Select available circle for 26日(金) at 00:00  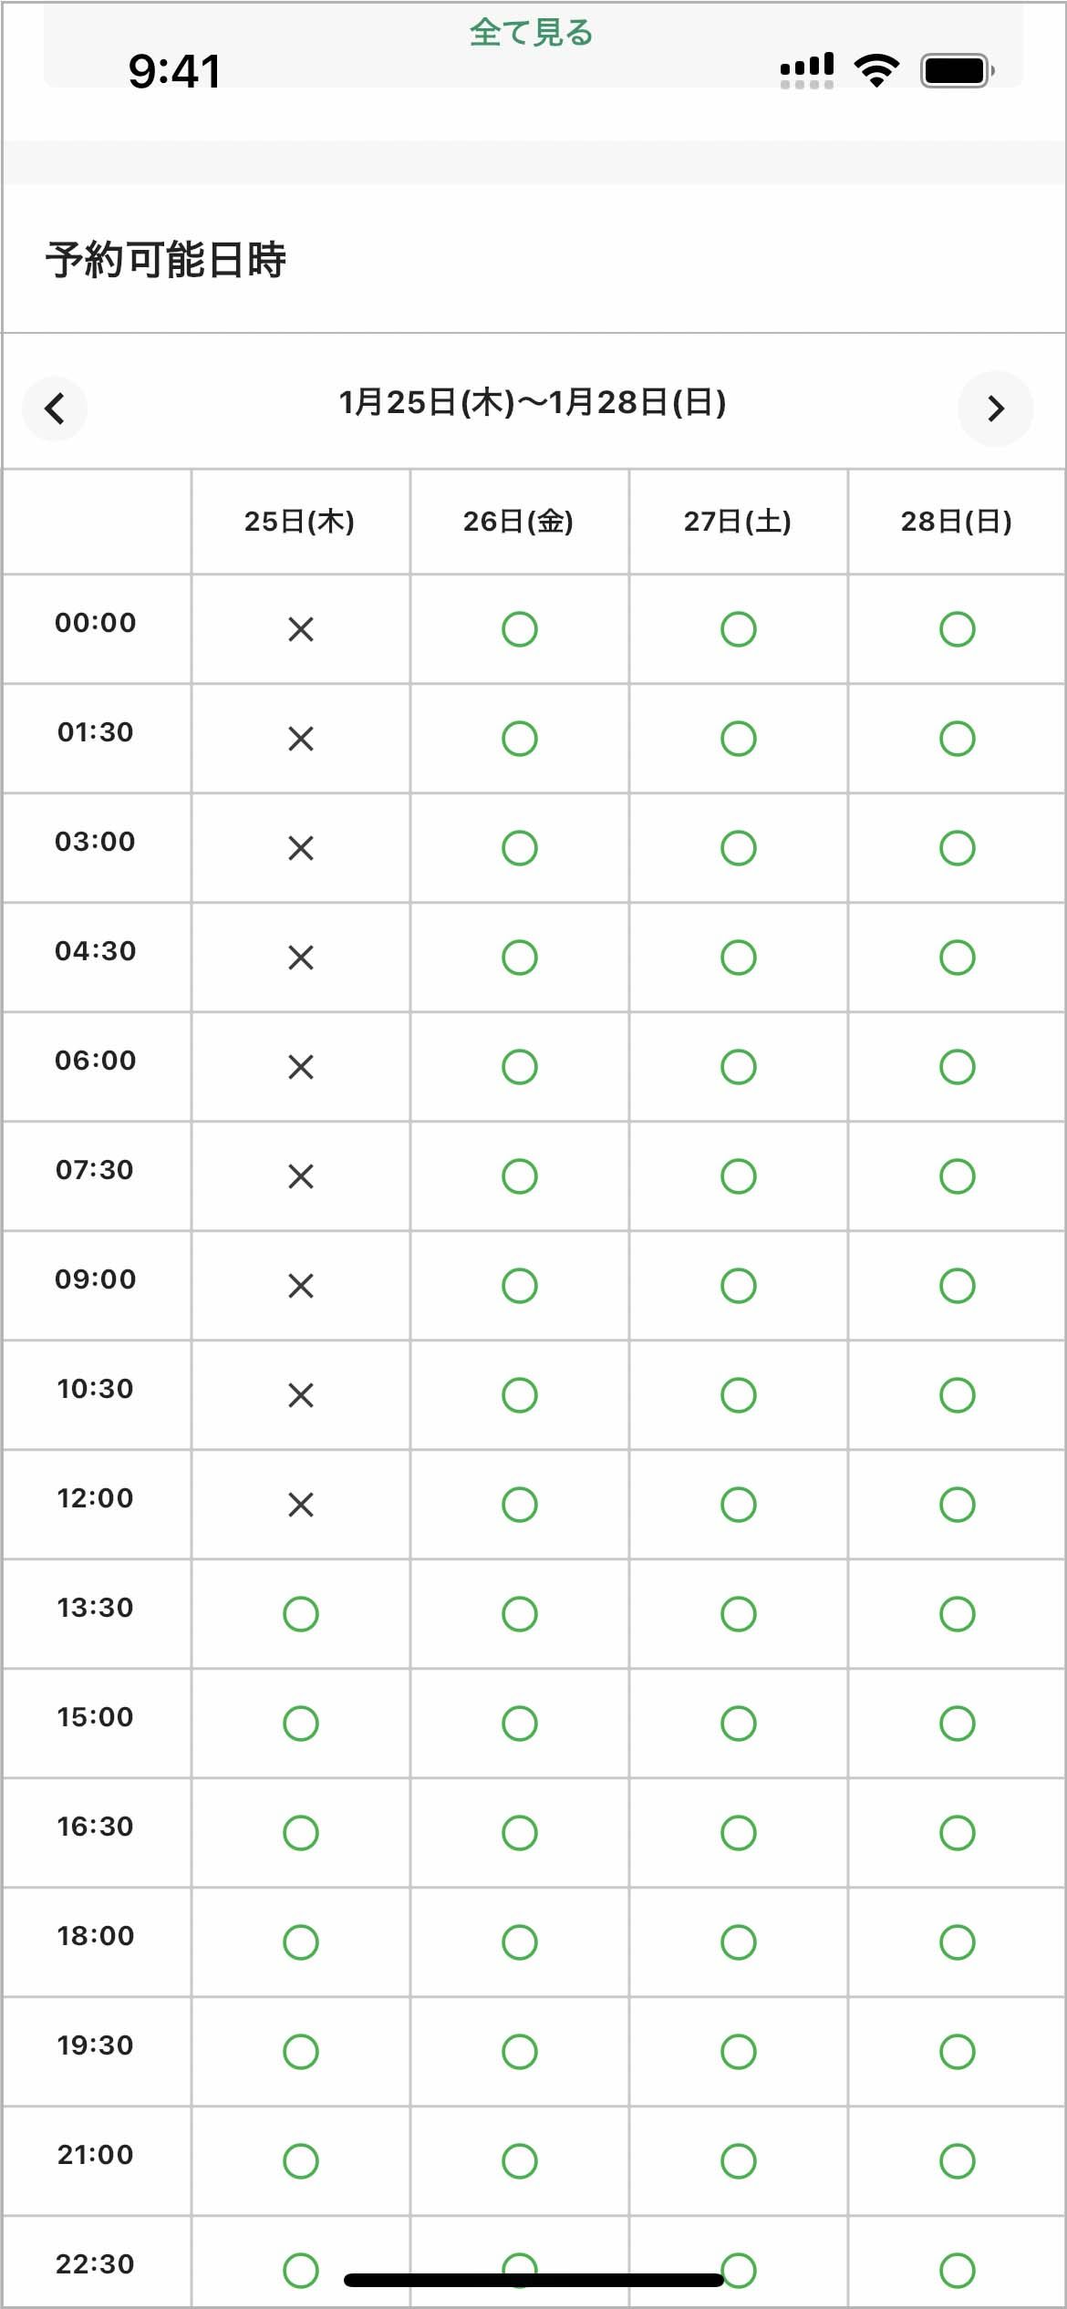(x=520, y=629)
